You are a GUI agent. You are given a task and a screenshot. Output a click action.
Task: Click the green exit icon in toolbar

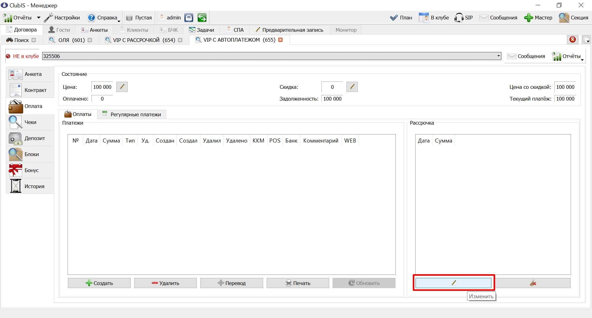(x=202, y=18)
